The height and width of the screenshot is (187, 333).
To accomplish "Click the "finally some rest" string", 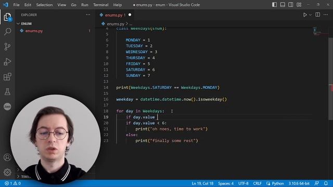I will click(x=173, y=141).
